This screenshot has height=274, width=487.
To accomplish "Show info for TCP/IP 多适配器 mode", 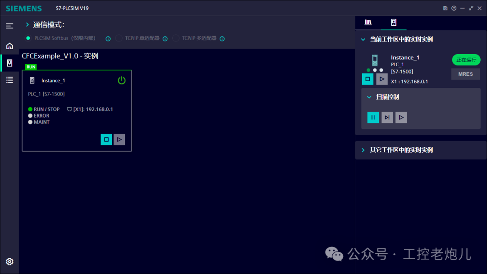I will [x=222, y=39].
